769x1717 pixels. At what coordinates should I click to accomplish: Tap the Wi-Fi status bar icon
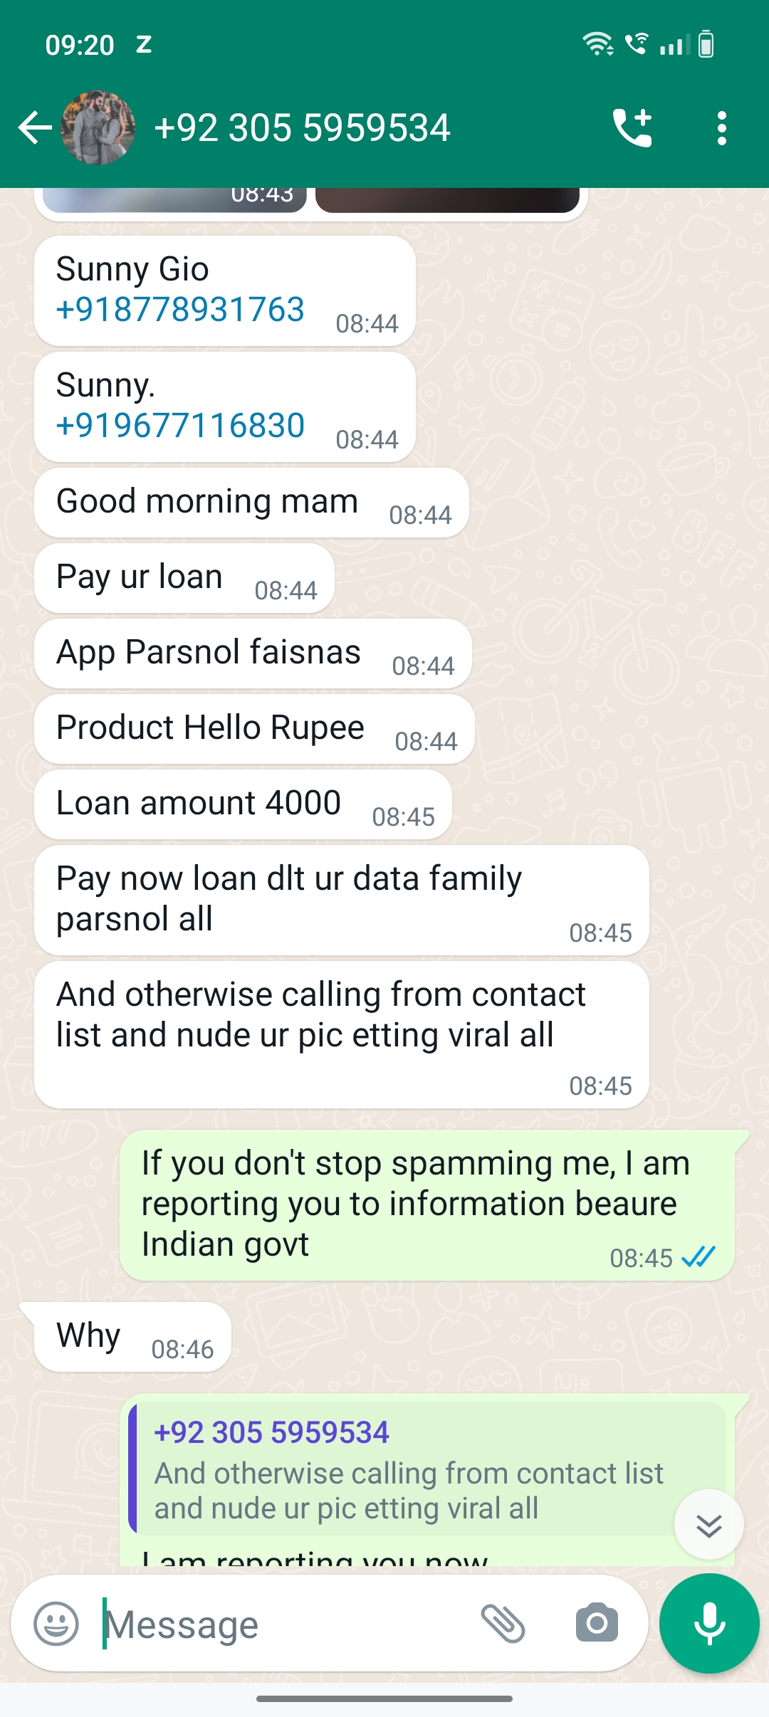(597, 44)
